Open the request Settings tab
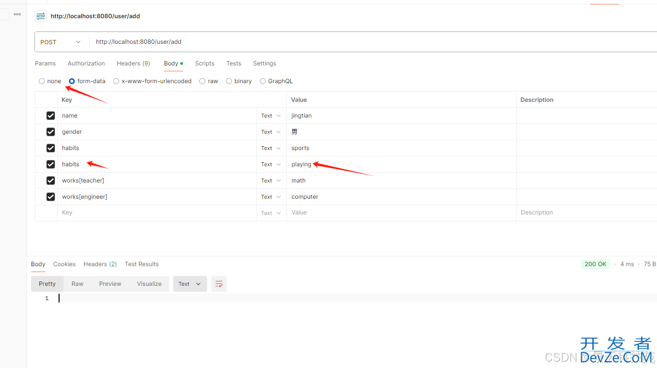The image size is (657, 368). tap(264, 63)
